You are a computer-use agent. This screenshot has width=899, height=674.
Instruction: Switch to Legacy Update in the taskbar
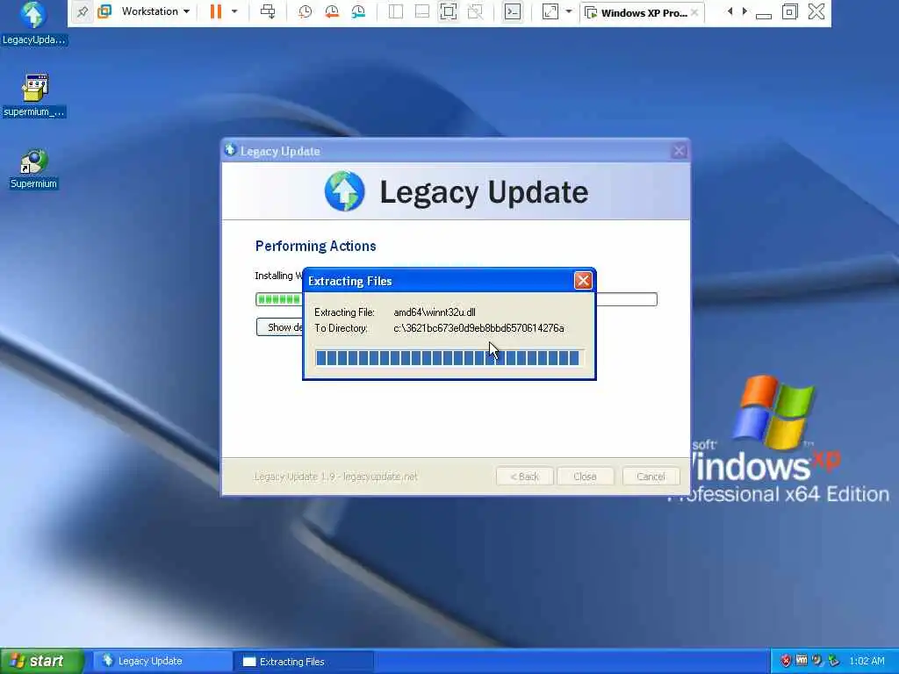click(161, 661)
